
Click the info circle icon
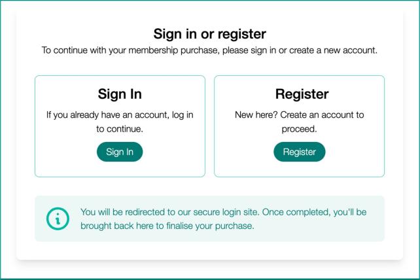[58, 219]
